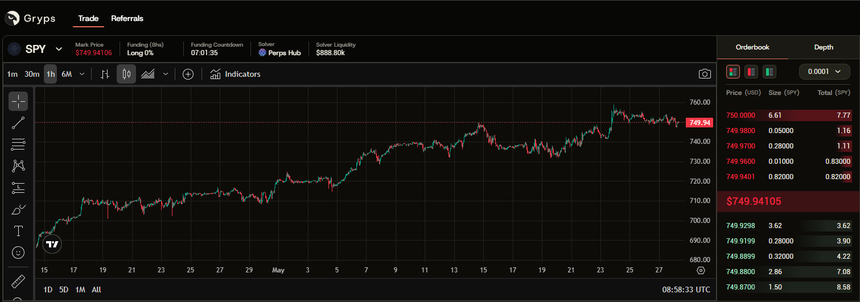This screenshot has width=860, height=302.
Task: Switch chart to bars style
Action: [105, 74]
